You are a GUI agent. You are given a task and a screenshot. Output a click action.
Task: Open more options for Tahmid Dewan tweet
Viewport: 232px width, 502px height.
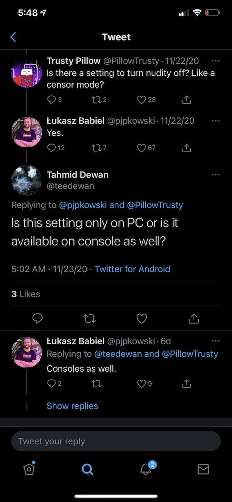coord(216,175)
